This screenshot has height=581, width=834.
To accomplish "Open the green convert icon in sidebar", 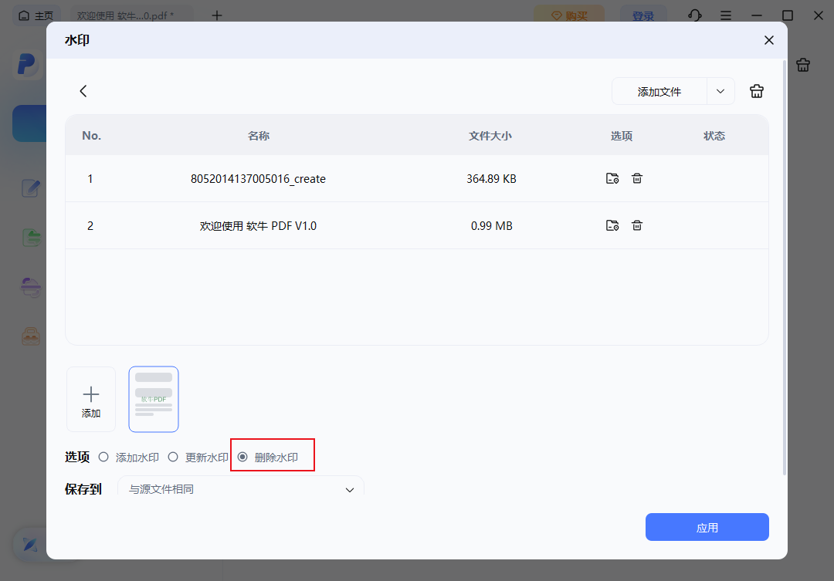I will 31,237.
